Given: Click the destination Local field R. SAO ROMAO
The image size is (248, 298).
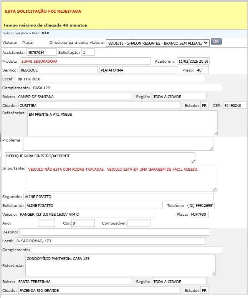Looking at the screenshot, I should pyautogui.click(x=110, y=241).
